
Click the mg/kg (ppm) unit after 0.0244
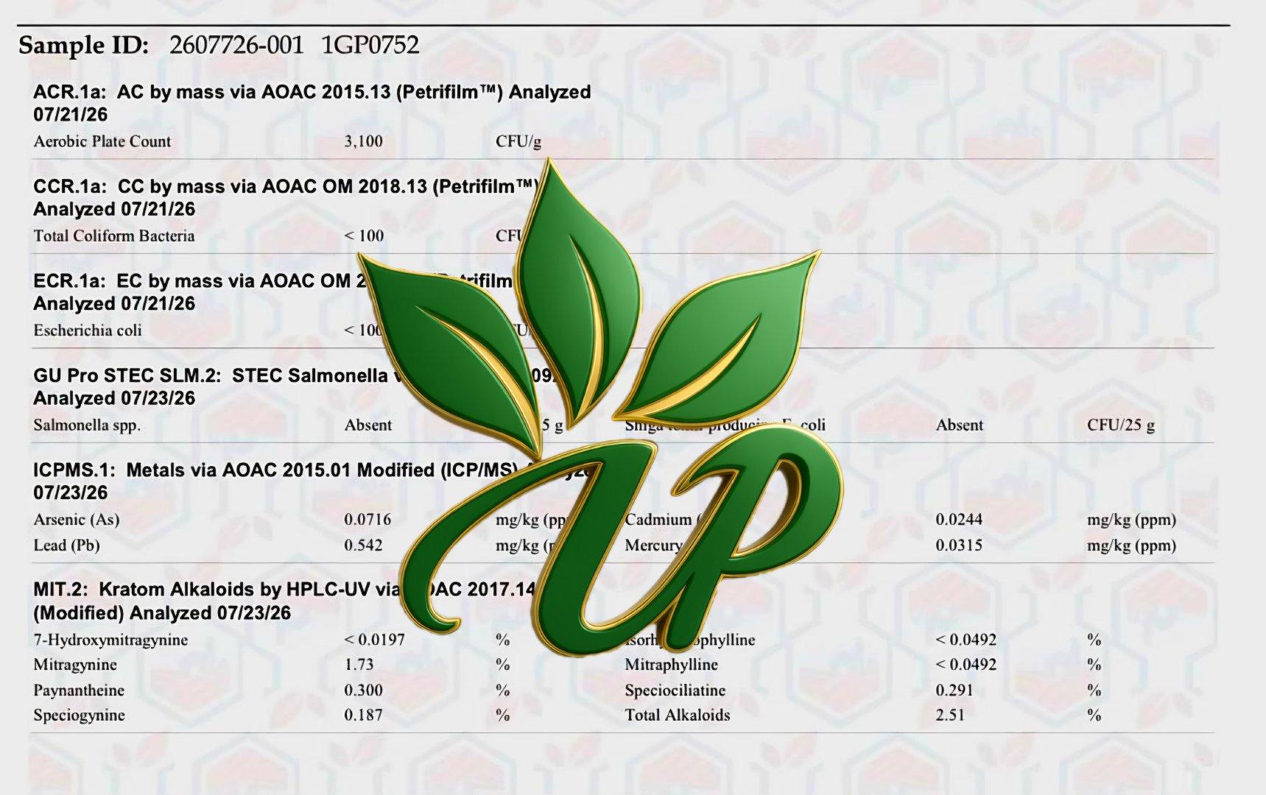click(x=1131, y=519)
